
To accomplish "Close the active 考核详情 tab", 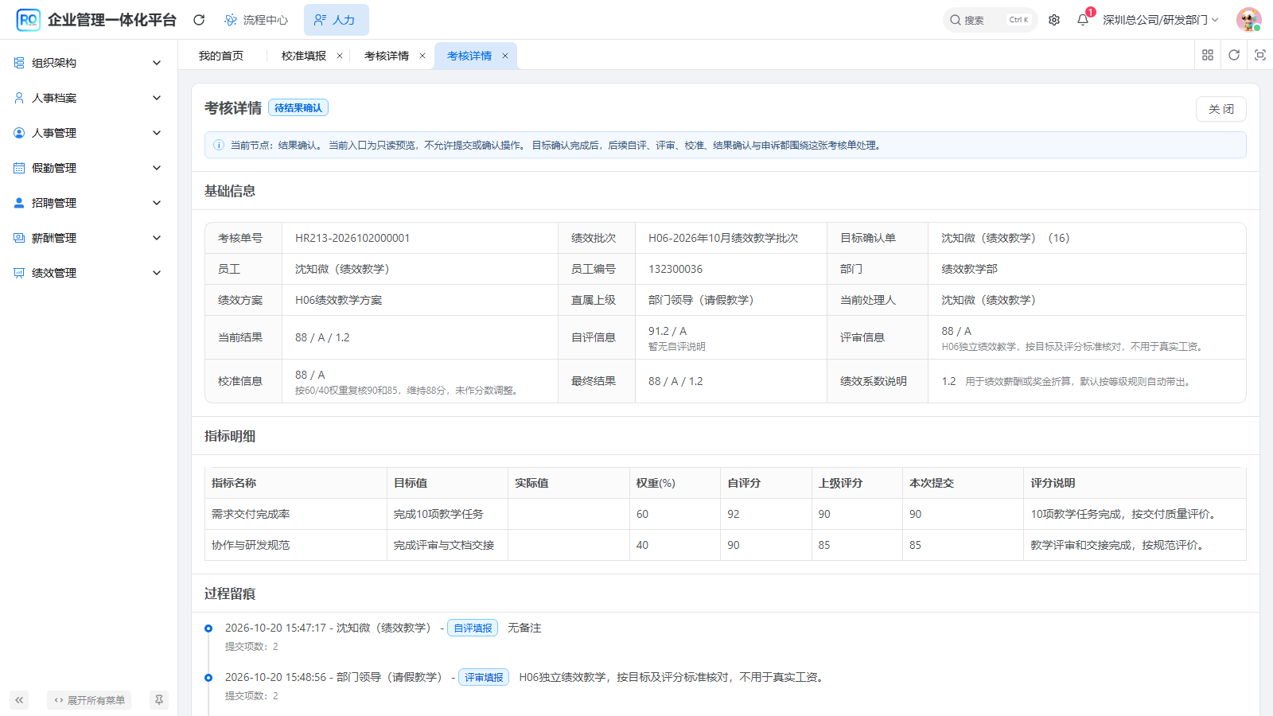I will [x=505, y=56].
